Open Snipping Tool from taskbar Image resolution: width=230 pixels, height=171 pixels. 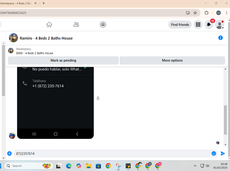click(x=118, y=166)
